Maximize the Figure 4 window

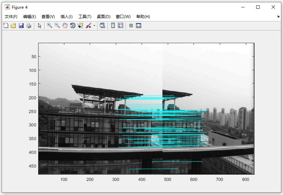tap(258, 7)
